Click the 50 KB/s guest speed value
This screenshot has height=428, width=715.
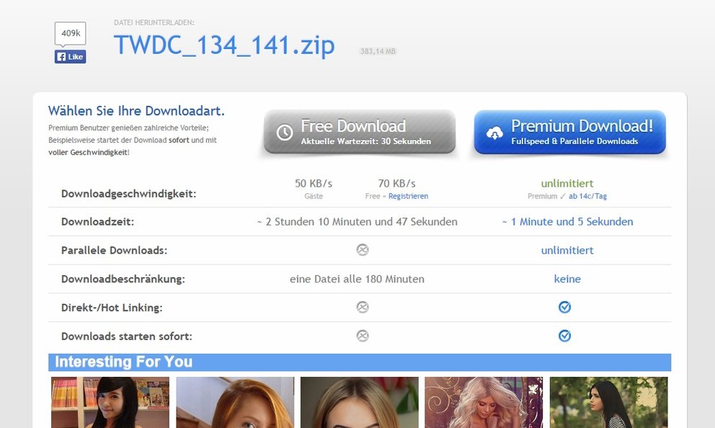pyautogui.click(x=314, y=183)
